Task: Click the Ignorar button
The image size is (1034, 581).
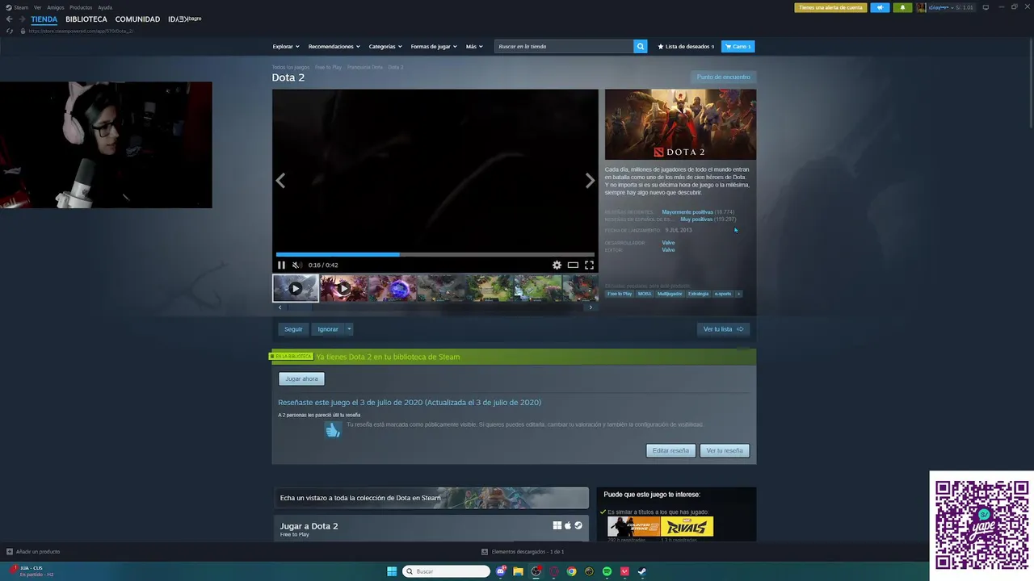Action: (x=328, y=329)
